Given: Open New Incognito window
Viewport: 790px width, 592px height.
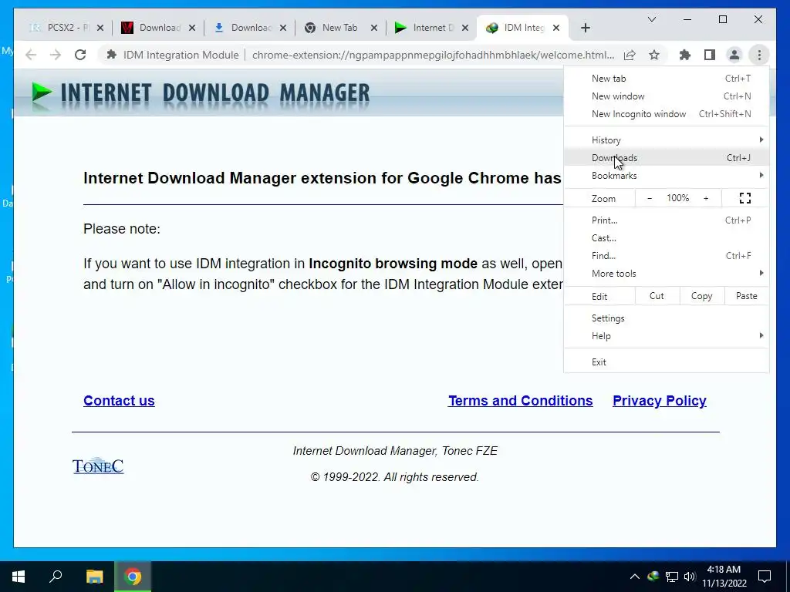Looking at the screenshot, I should [x=666, y=114].
